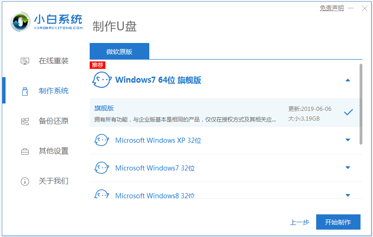Expand the Microsoft Windows XP 32位 entry
The image size is (373, 237).
click(x=348, y=140)
